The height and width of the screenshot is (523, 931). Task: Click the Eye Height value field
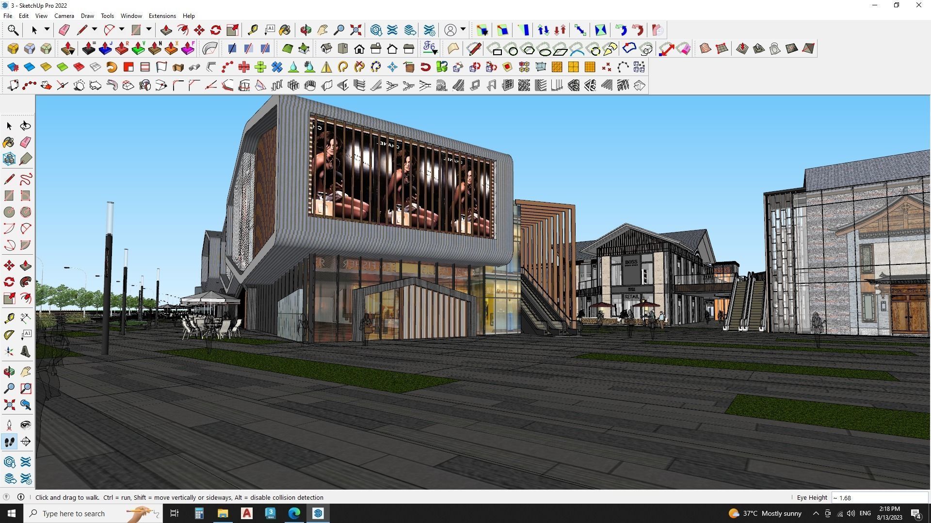coord(879,498)
